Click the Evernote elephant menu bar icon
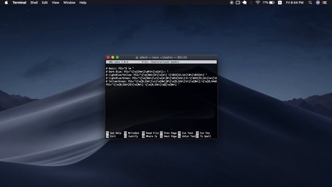The width and height of the screenshot is (332, 187). pos(244,3)
